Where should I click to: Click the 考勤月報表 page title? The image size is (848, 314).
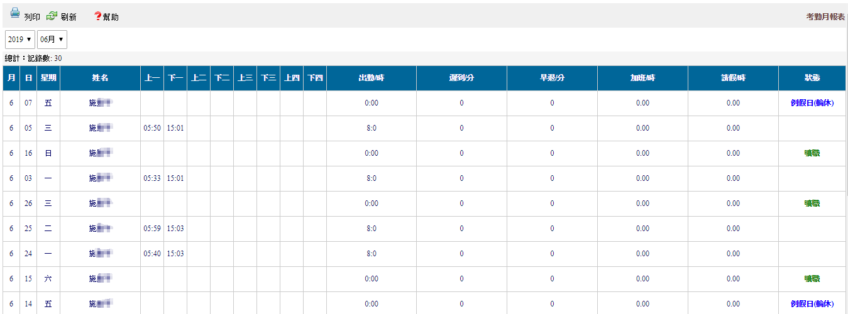pyautogui.click(x=825, y=17)
